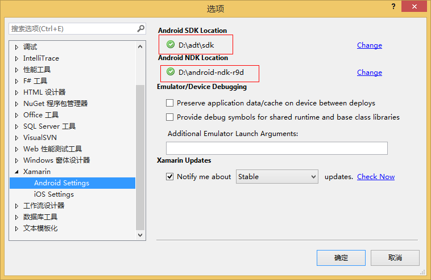Select the 调试 category label

pos(30,47)
